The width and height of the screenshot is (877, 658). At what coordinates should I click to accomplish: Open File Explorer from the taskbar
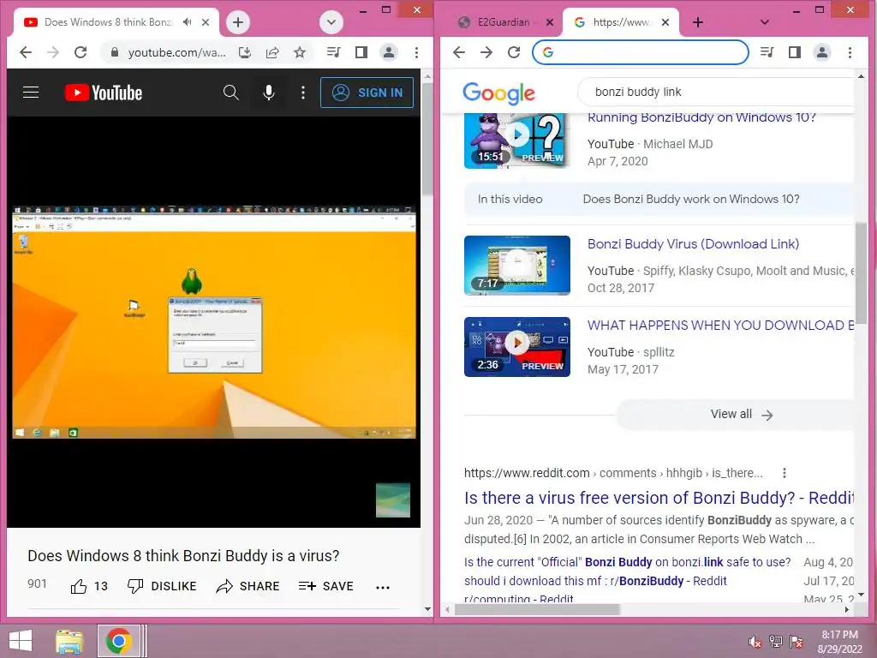pyautogui.click(x=69, y=641)
